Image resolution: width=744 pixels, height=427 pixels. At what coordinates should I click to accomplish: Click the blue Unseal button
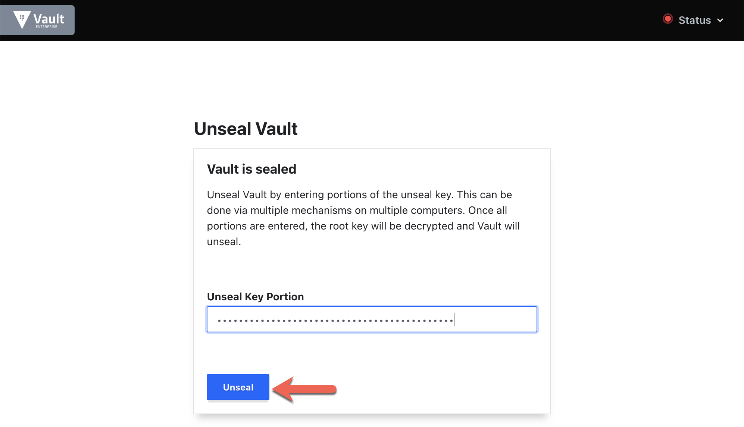pos(238,387)
